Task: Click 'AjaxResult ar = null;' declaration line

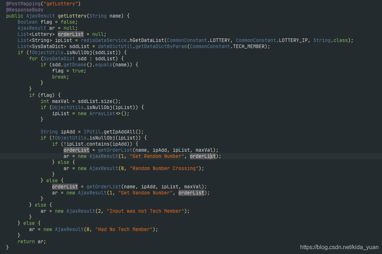Action: coord(47,28)
